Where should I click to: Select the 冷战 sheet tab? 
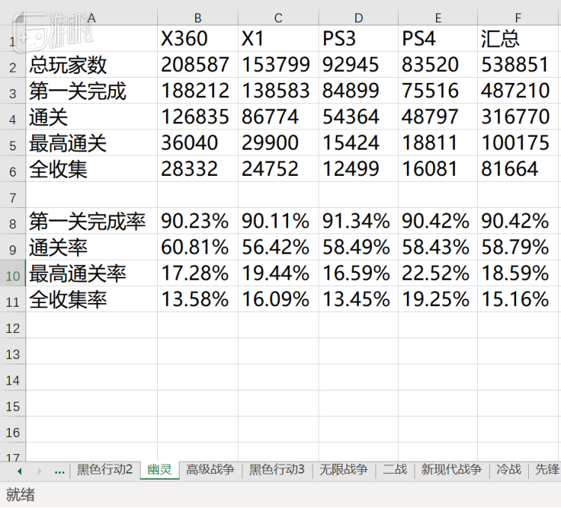point(509,469)
